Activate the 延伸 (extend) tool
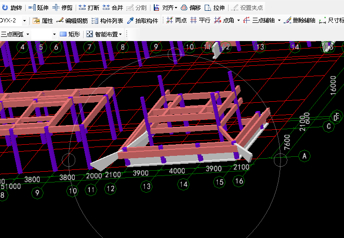 tap(38, 8)
